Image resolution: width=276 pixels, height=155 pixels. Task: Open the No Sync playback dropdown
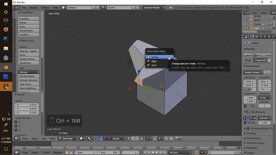180,152
